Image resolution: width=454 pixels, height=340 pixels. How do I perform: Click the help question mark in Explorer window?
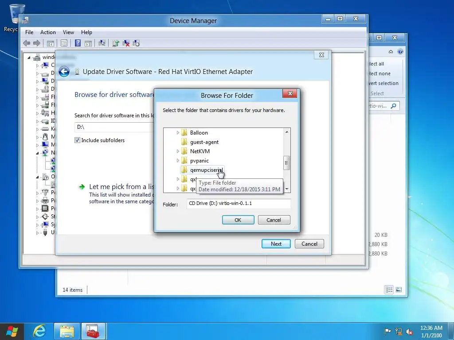pyautogui.click(x=400, y=51)
